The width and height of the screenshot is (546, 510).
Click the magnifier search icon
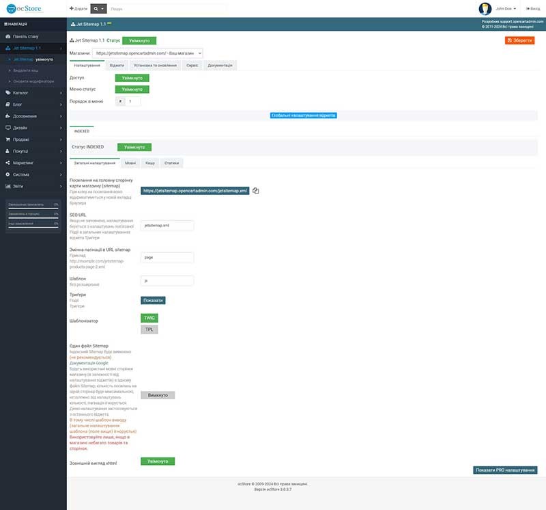click(x=96, y=9)
